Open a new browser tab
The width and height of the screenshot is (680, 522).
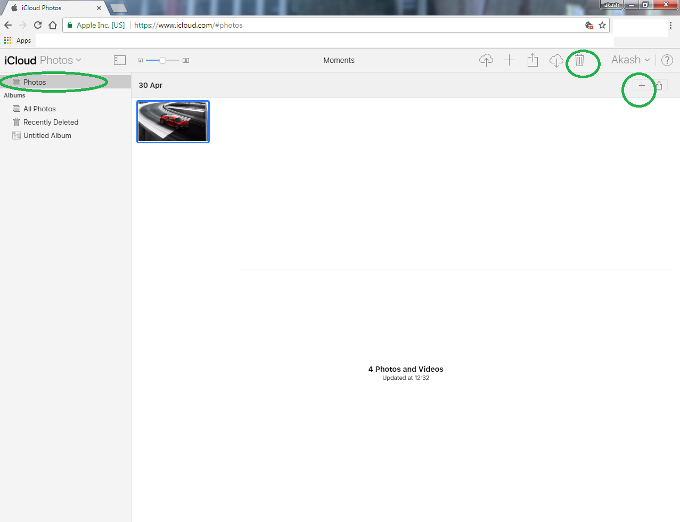click(x=118, y=8)
